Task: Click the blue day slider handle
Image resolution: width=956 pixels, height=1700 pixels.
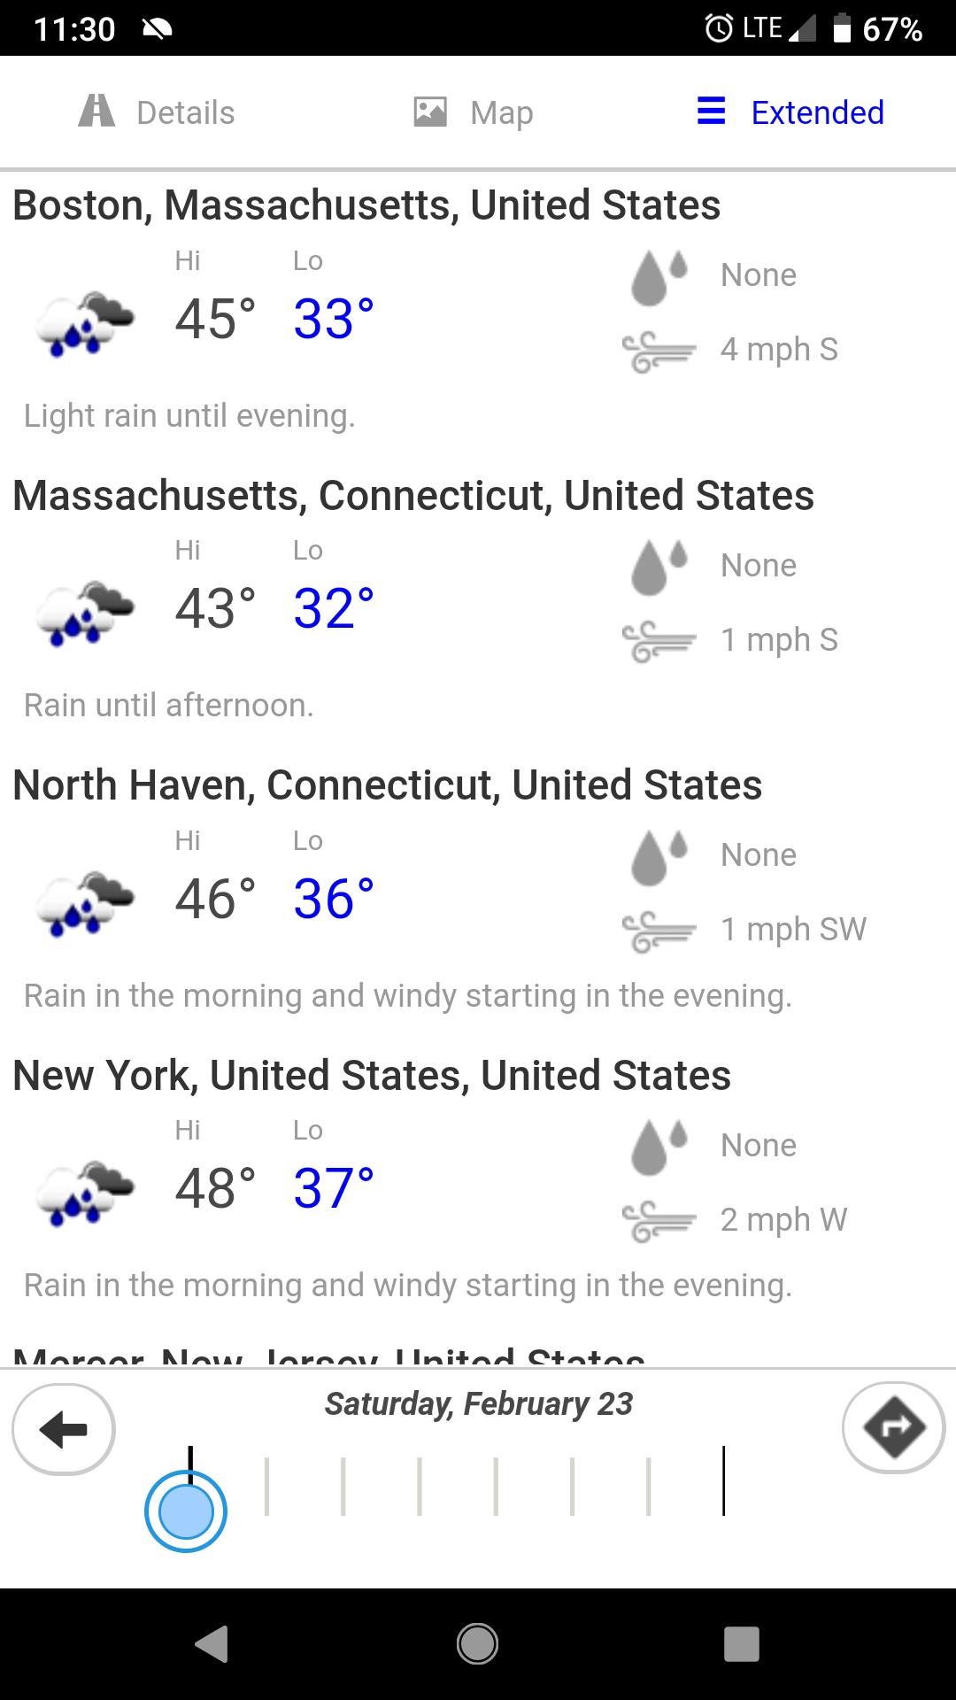Action: point(186,1511)
